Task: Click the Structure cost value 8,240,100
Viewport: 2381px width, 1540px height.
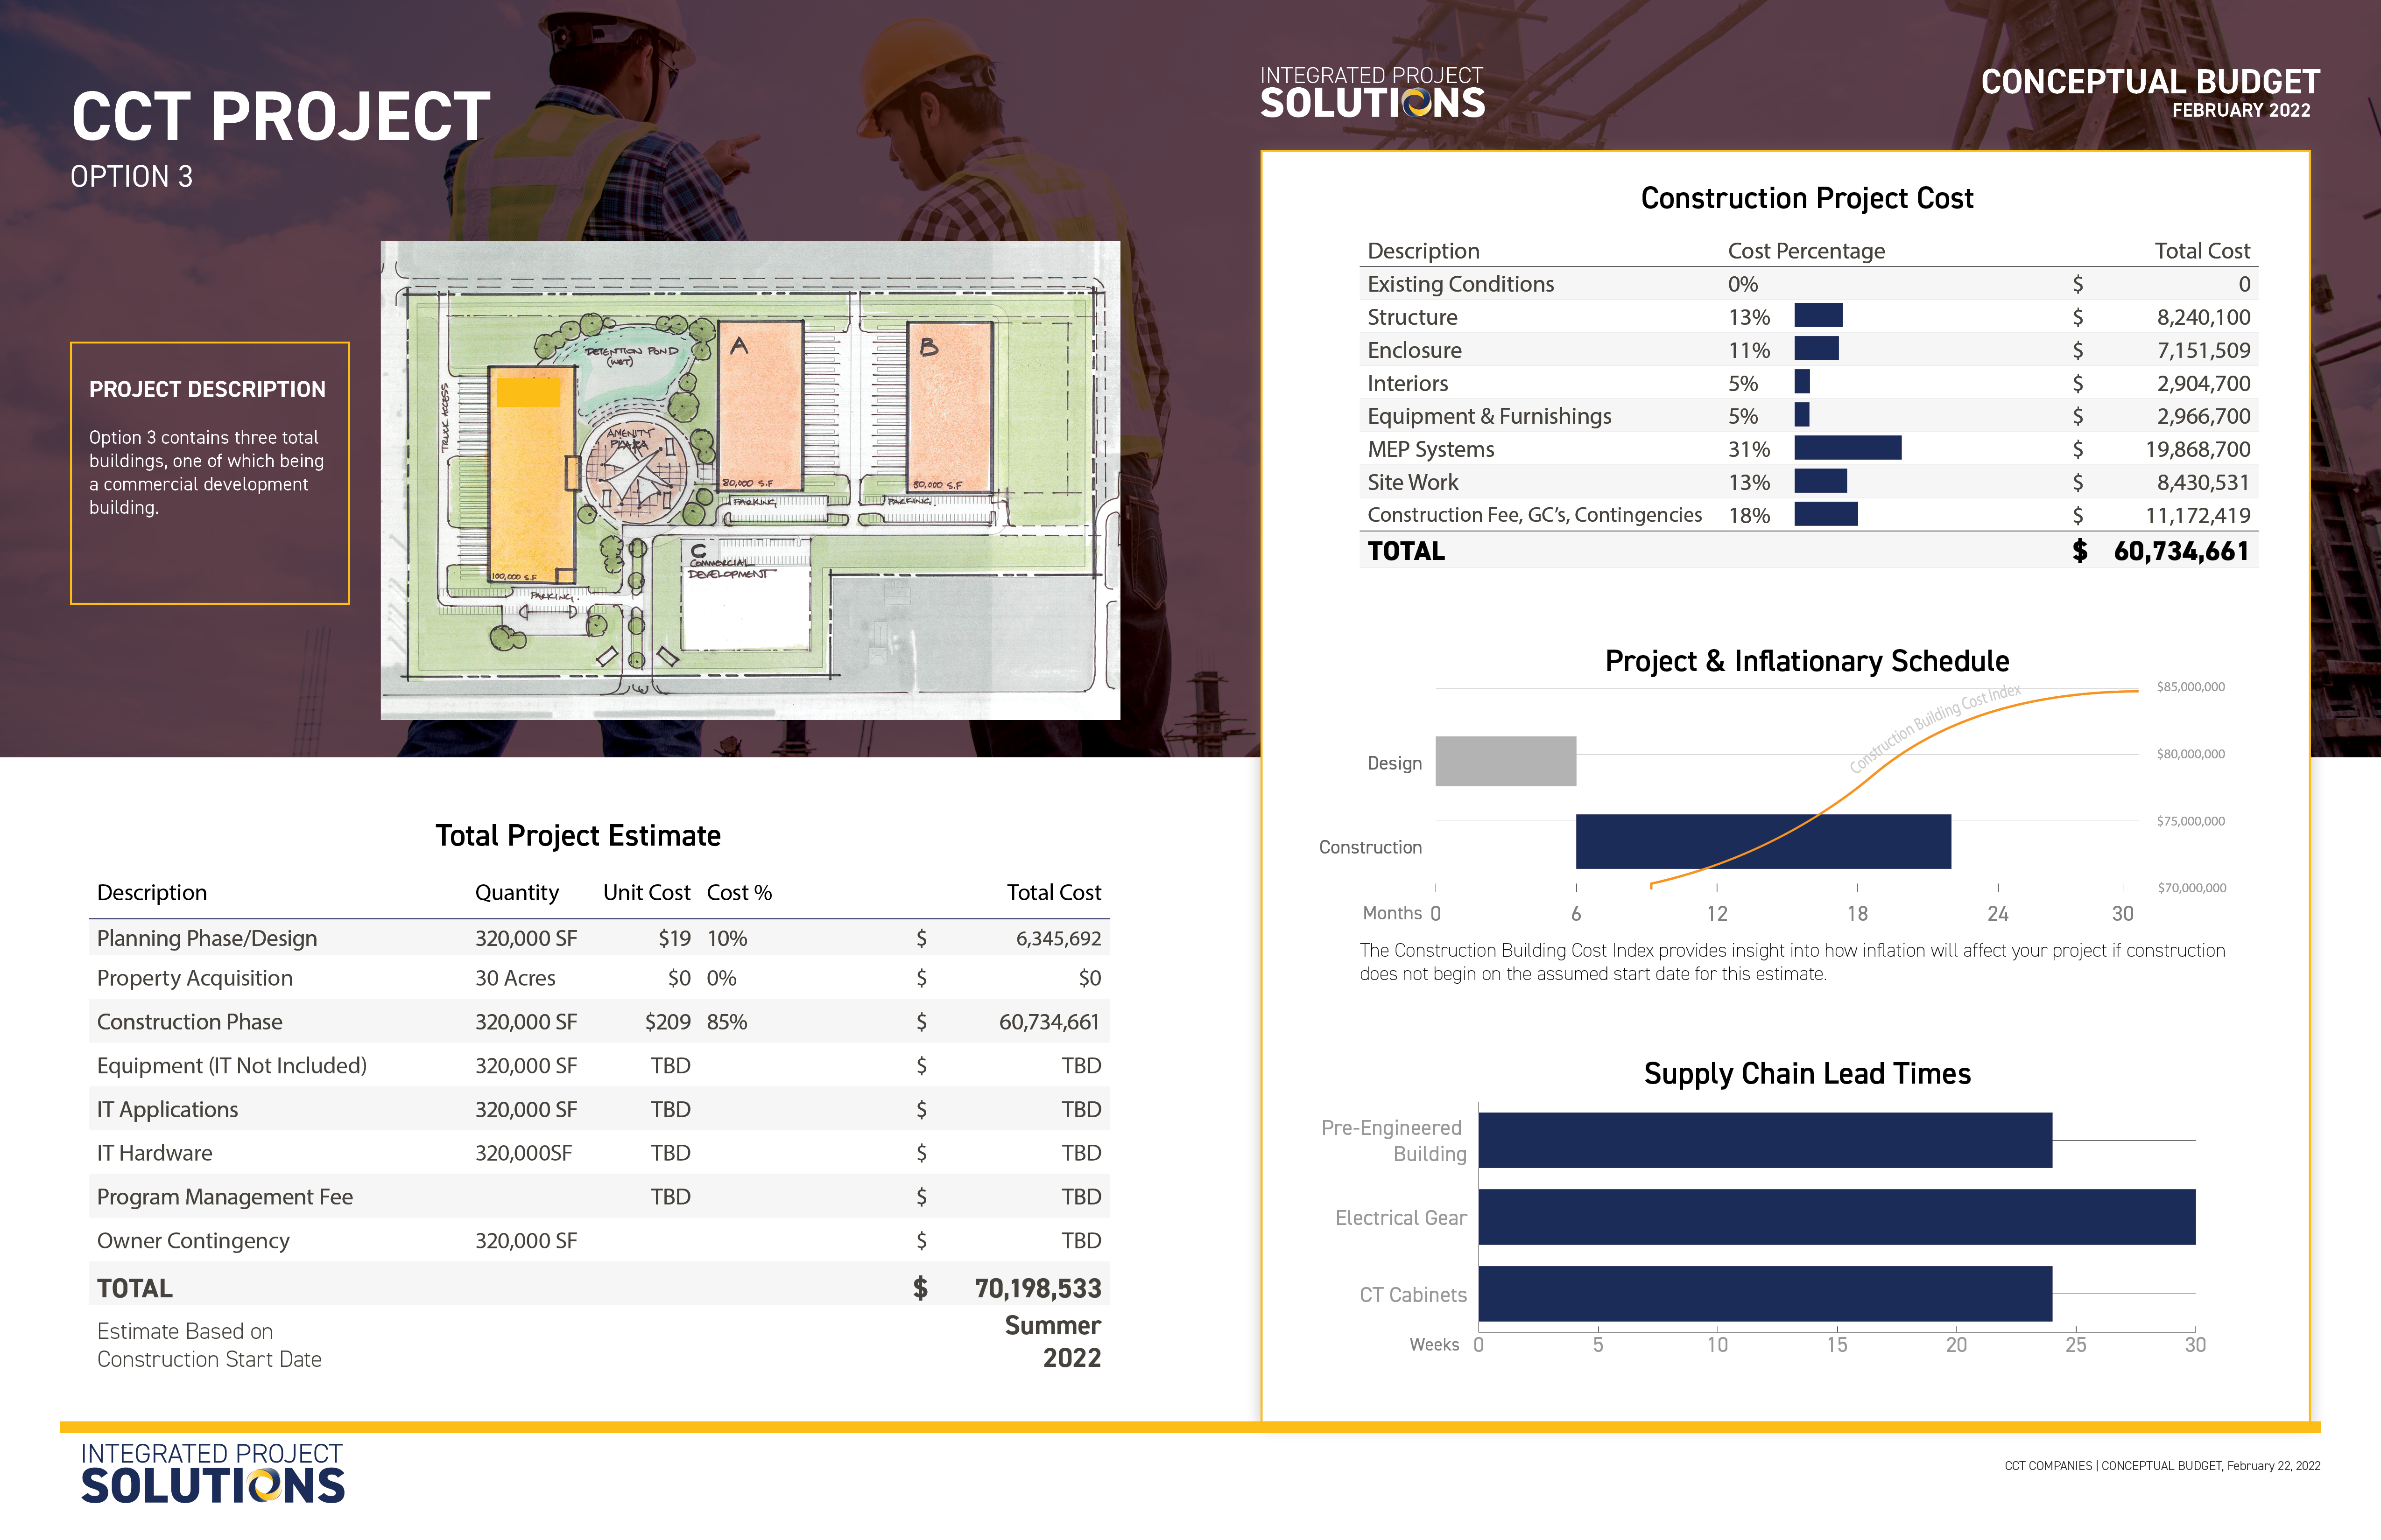Action: [2203, 317]
